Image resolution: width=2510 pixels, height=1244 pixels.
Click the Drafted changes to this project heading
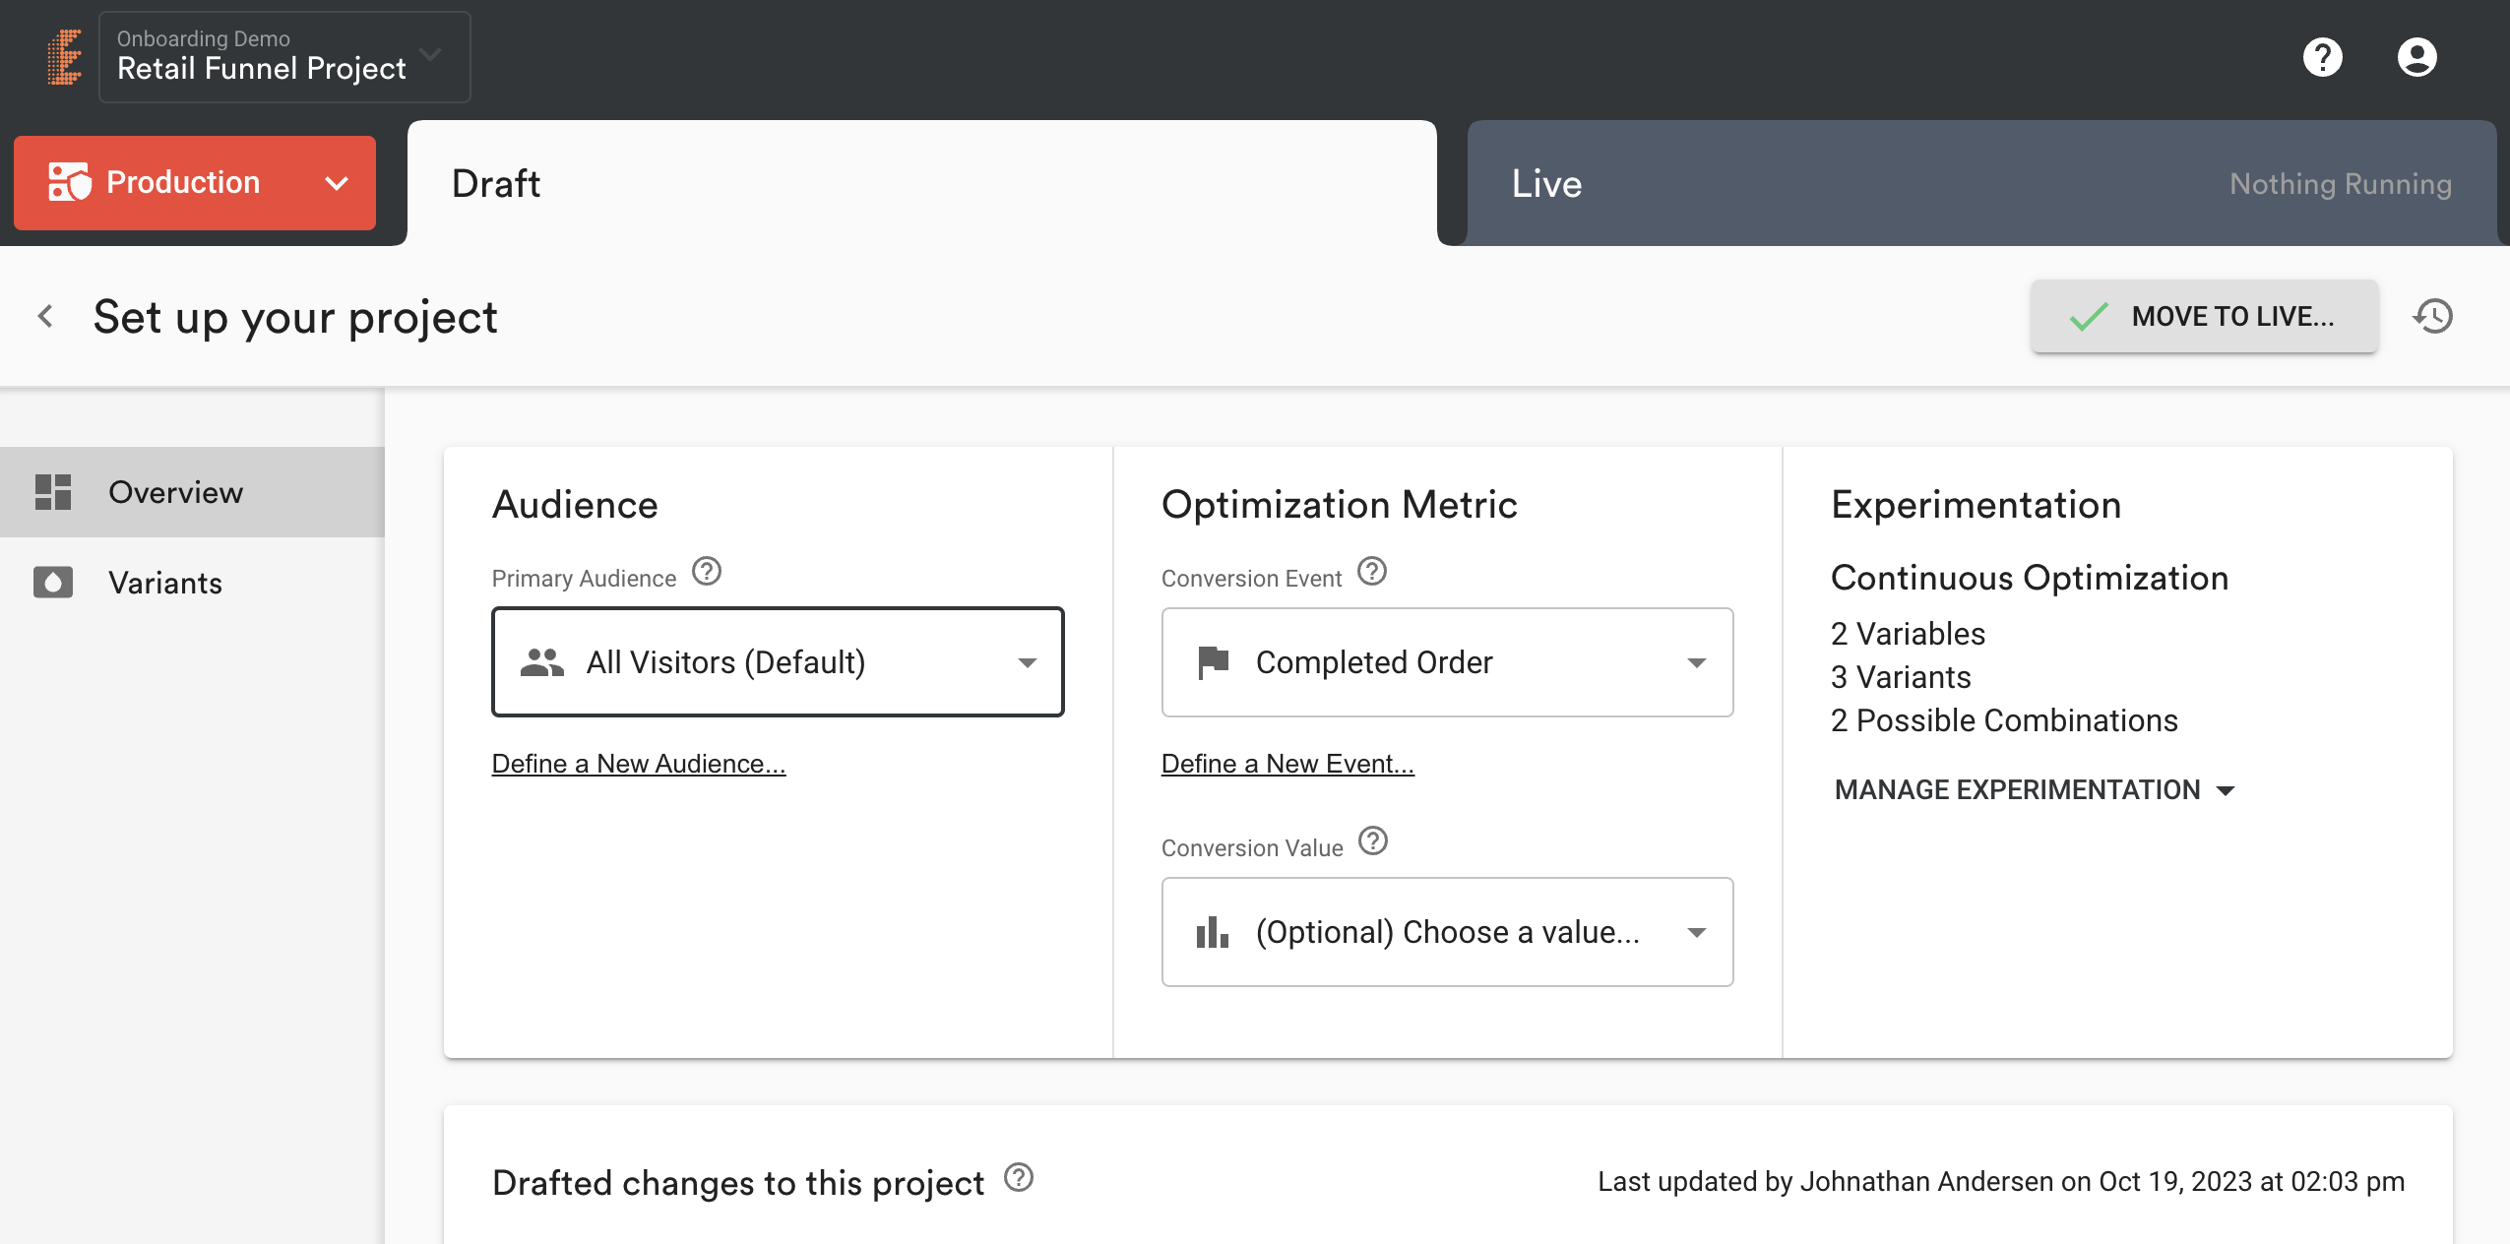click(x=738, y=1182)
